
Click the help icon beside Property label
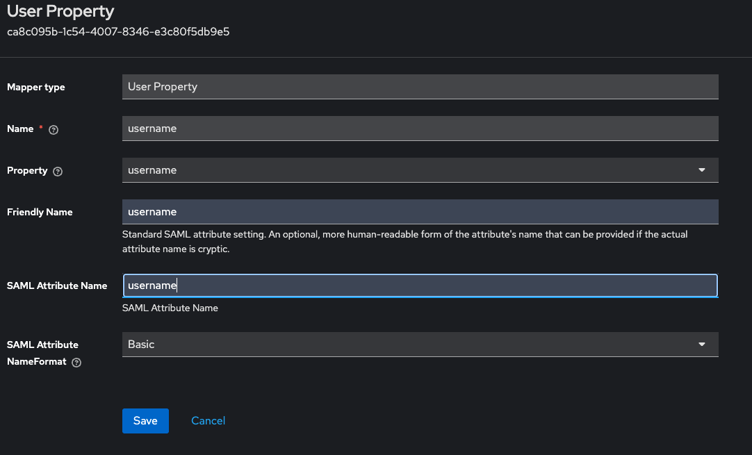coord(58,172)
